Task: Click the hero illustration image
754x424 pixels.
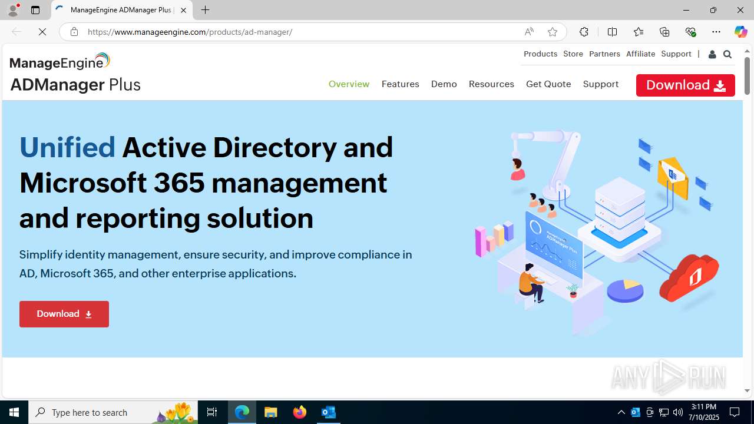Action: [x=596, y=233]
